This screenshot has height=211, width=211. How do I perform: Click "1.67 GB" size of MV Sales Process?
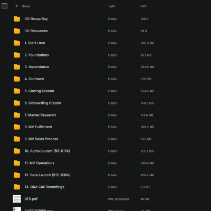146,139
